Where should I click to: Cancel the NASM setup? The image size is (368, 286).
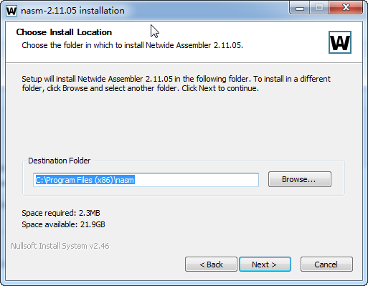tap(326, 264)
